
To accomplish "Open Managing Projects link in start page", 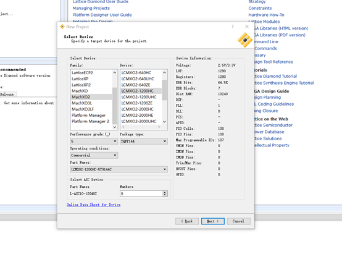I will (x=91, y=8).
